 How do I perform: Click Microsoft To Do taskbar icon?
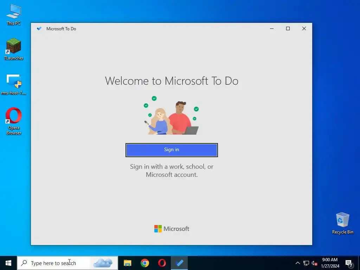click(x=179, y=263)
